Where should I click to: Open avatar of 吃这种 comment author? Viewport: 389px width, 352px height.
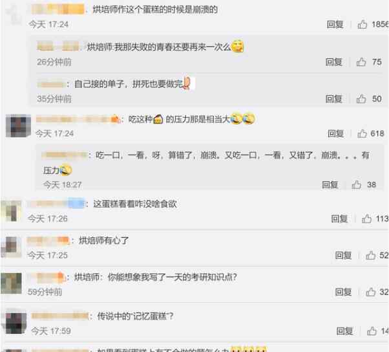[18, 126]
